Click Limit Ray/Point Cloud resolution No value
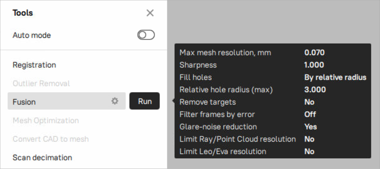The height and width of the screenshot is (169, 380). click(309, 139)
